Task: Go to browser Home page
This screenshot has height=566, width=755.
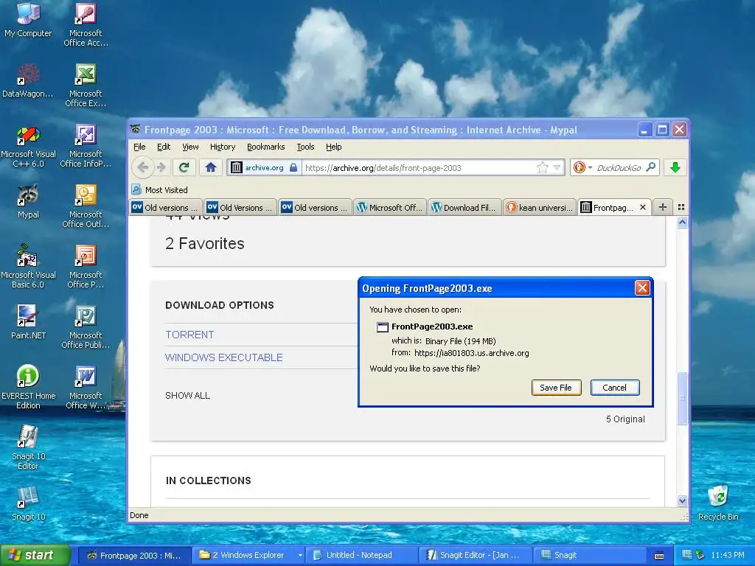Action: pyautogui.click(x=210, y=167)
